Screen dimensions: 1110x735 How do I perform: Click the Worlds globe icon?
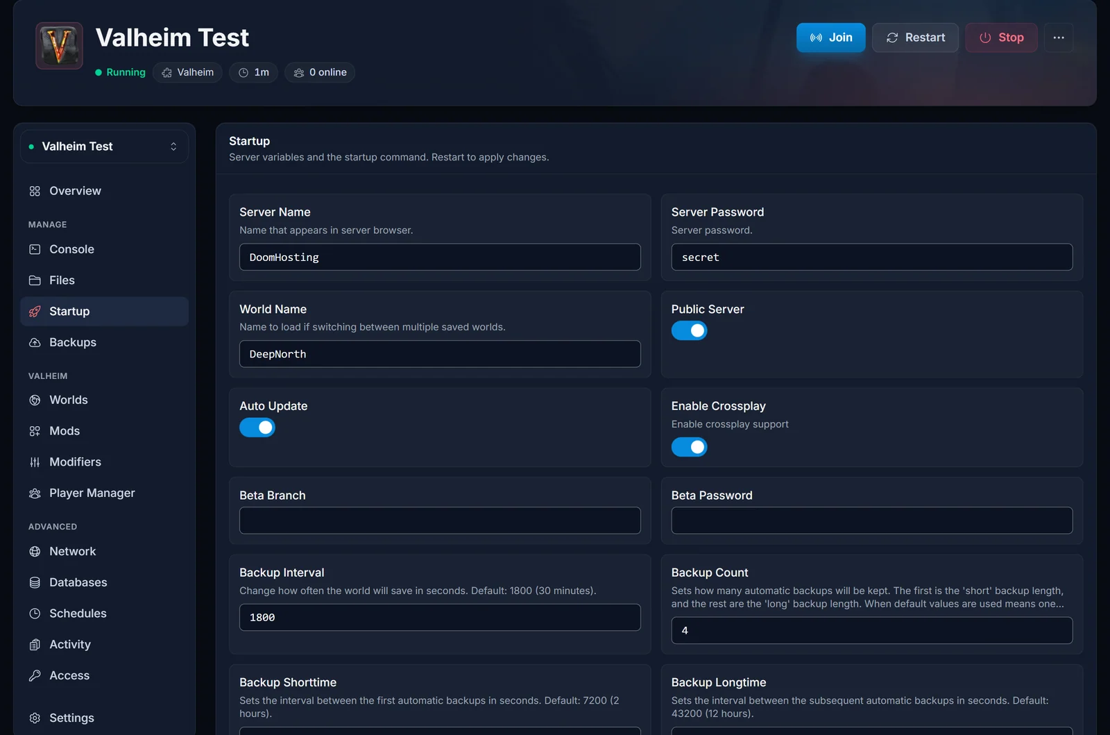(x=35, y=400)
